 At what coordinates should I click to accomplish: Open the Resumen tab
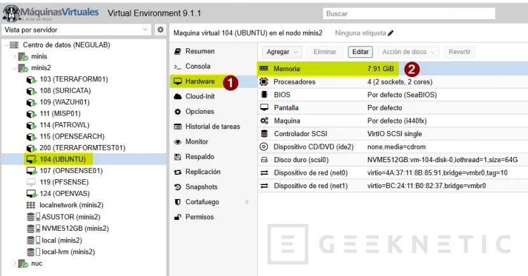point(213,51)
